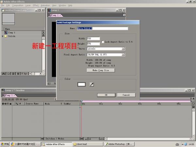Image resolution: width=196 pixels, height=147 pixels.
Task: Click Project panel horizontal scrollbar right arrow
Action: click(41, 73)
